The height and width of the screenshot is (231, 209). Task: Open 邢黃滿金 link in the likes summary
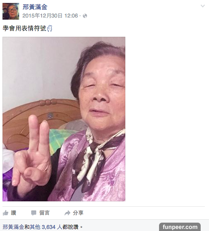click(13, 227)
